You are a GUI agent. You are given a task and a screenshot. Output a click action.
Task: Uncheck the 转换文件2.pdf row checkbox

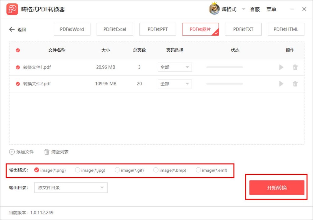pos(18,84)
